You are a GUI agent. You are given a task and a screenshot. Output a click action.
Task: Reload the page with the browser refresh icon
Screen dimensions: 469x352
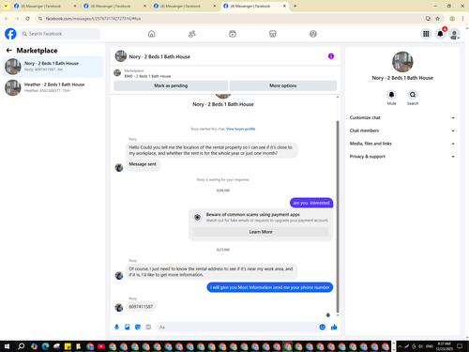(27, 19)
